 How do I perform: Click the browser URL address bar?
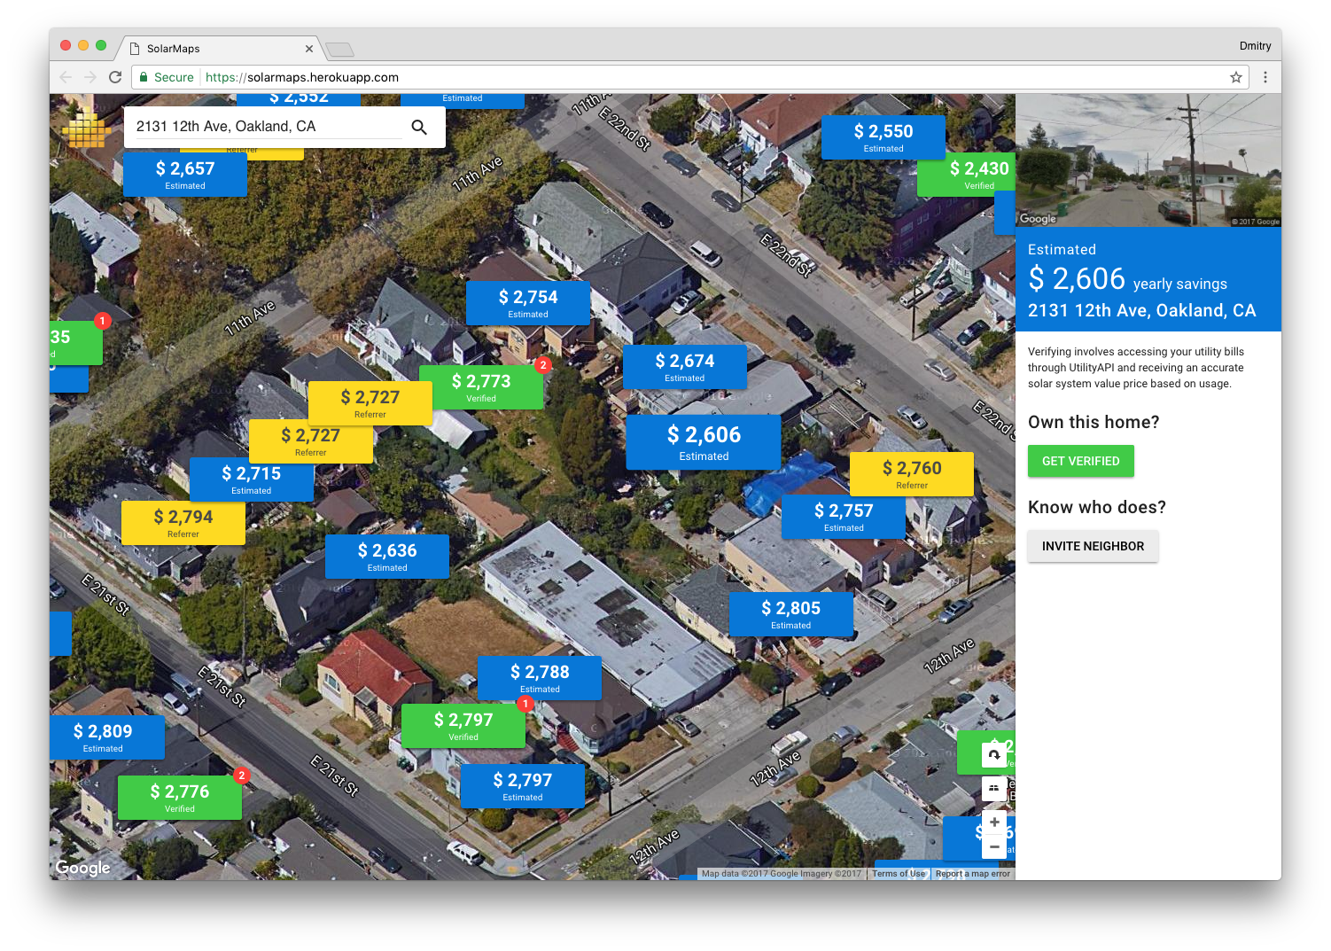pyautogui.click(x=691, y=77)
